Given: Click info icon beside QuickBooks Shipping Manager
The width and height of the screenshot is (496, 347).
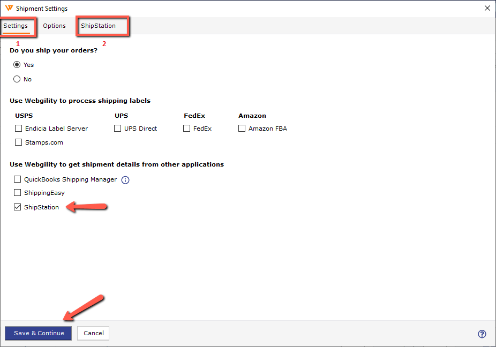Looking at the screenshot, I should coord(125,180).
